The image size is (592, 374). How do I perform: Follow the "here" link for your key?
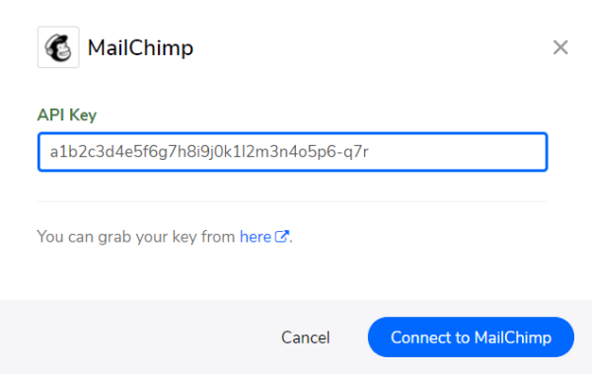[256, 237]
